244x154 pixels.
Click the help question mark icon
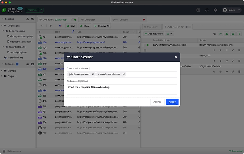pyautogui.click(x=198, y=10)
